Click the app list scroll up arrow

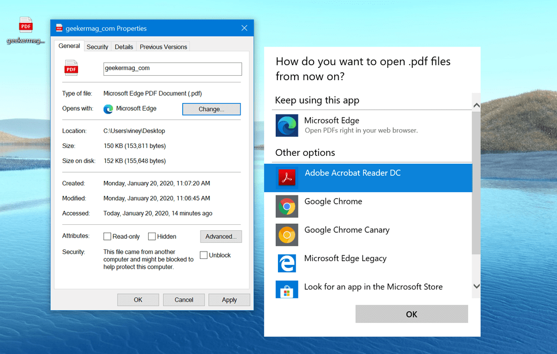476,105
